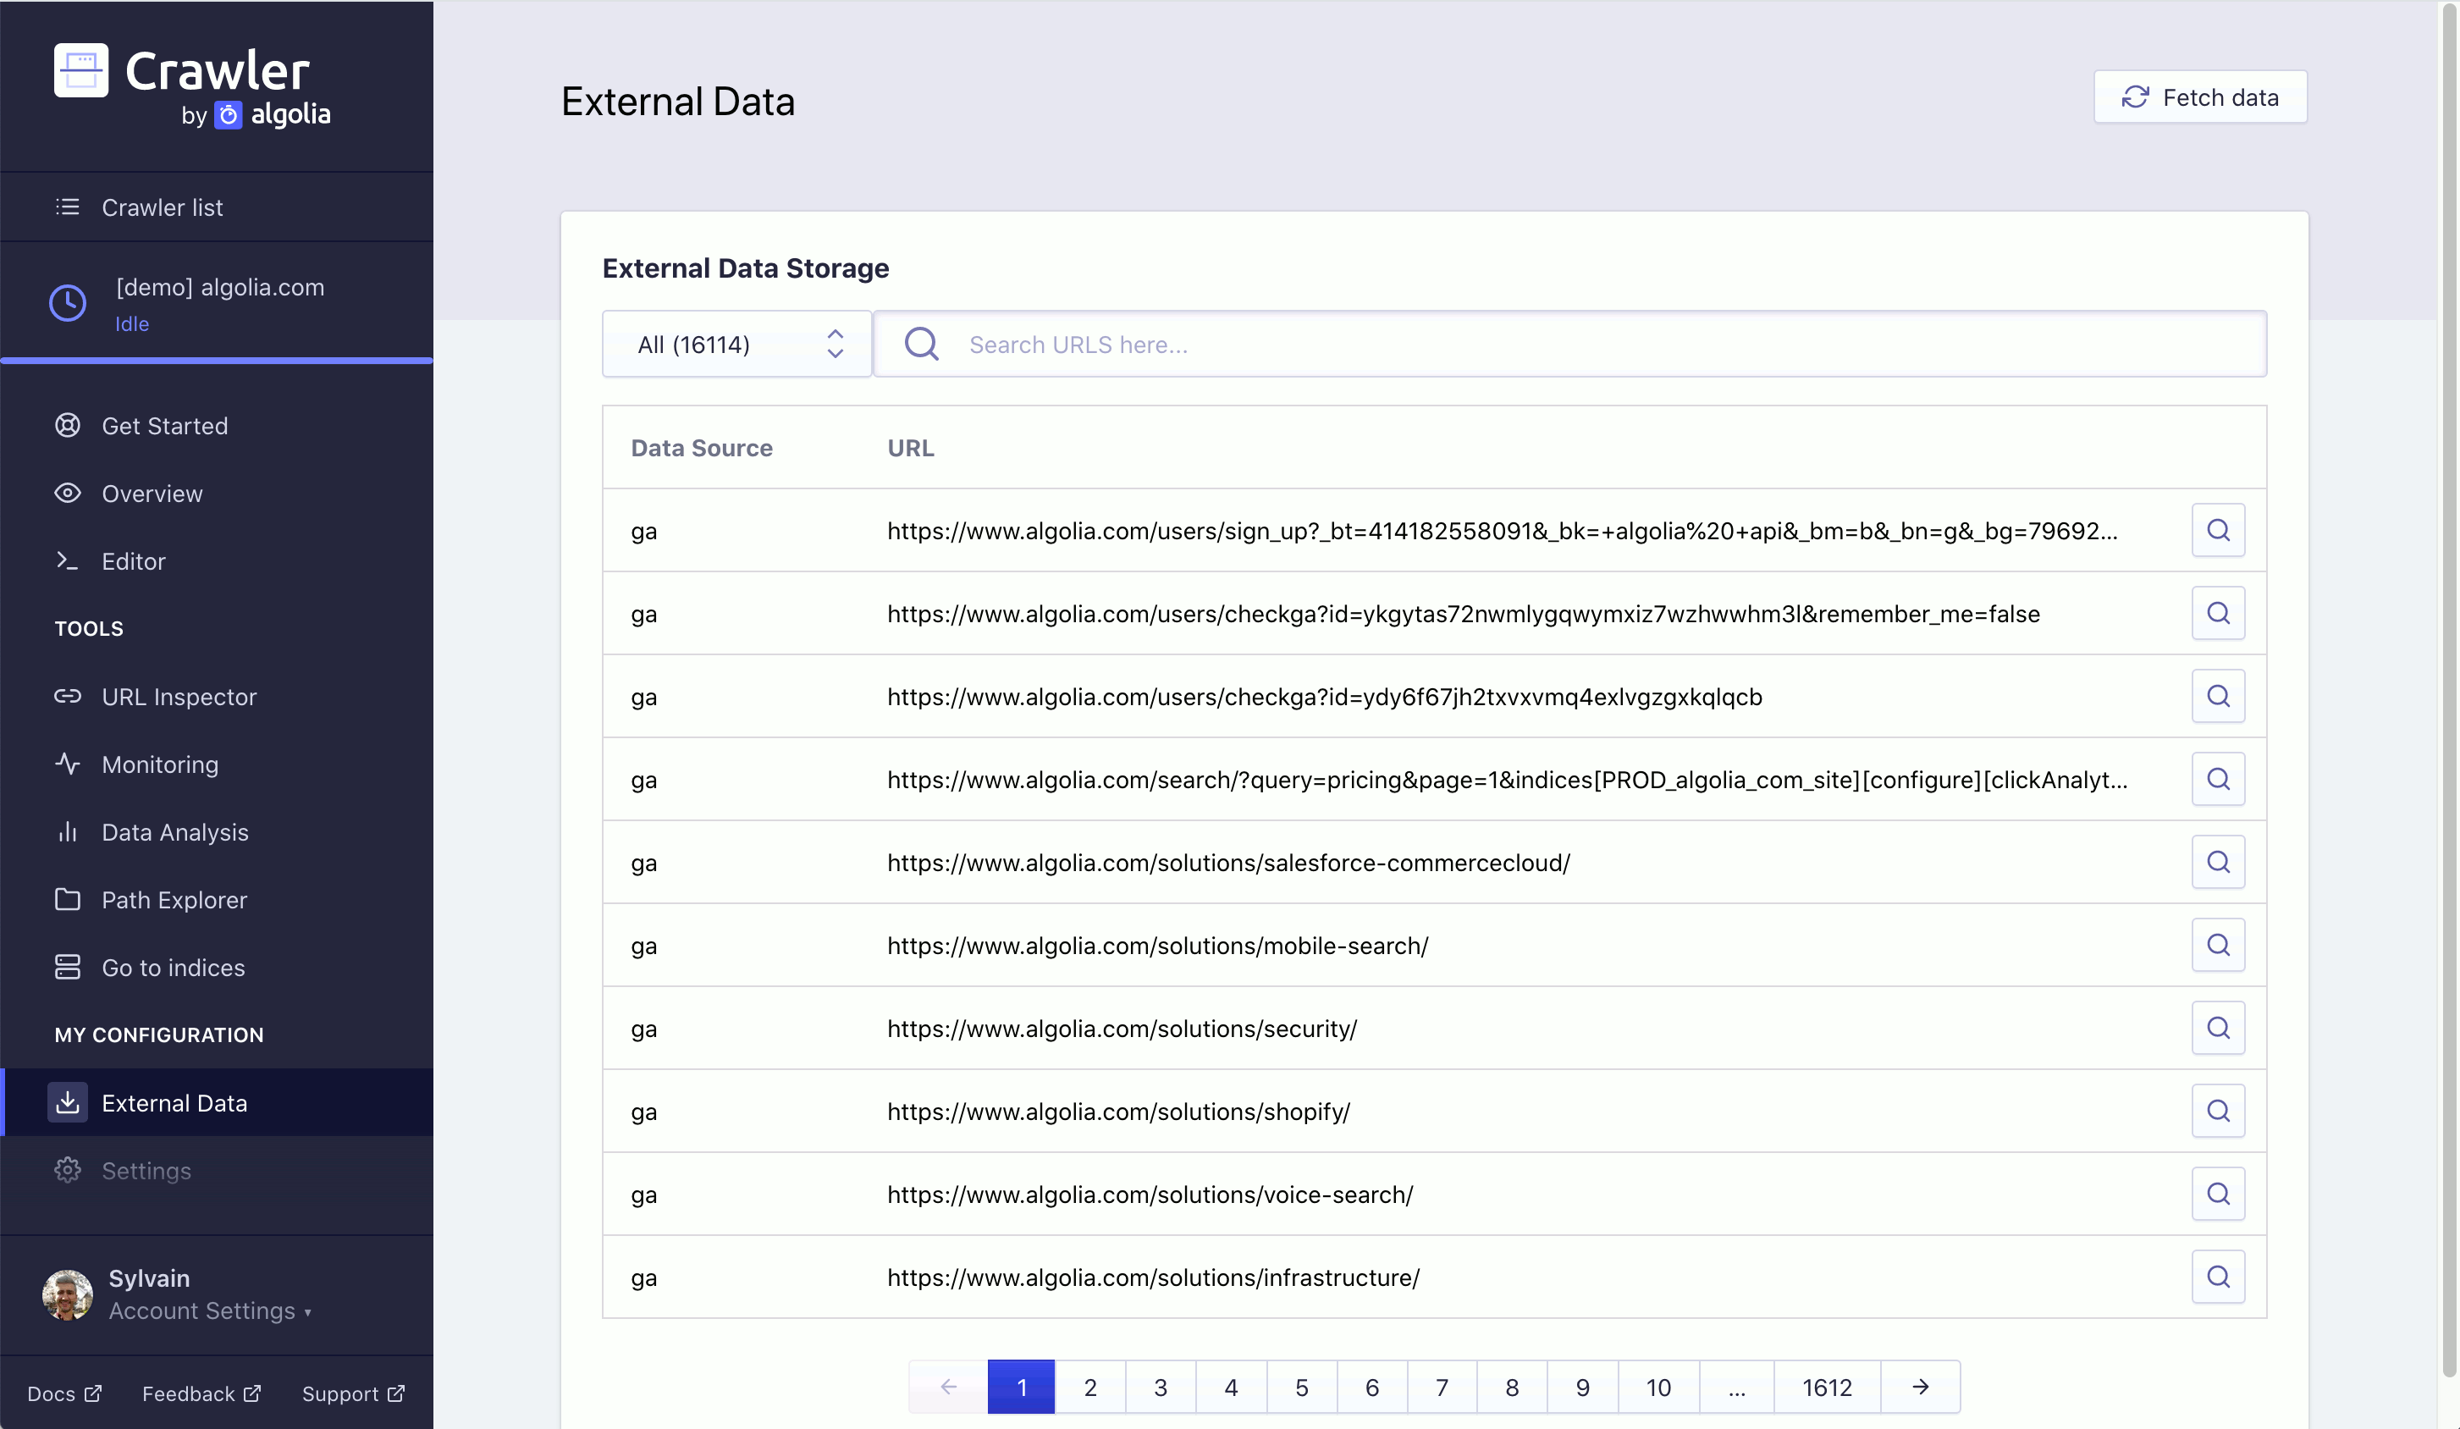Open the Feedback external link
Image resolution: width=2460 pixels, height=1429 pixels.
[201, 1393]
